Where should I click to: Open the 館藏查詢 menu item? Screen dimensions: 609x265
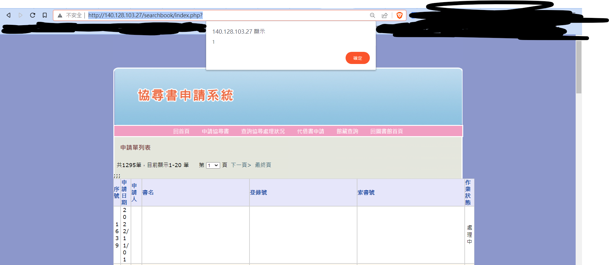pos(347,131)
